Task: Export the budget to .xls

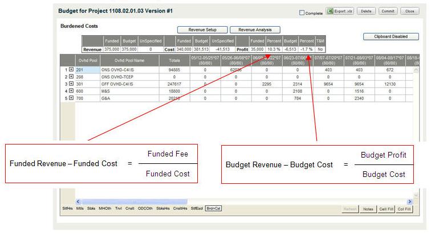Action: (x=340, y=11)
